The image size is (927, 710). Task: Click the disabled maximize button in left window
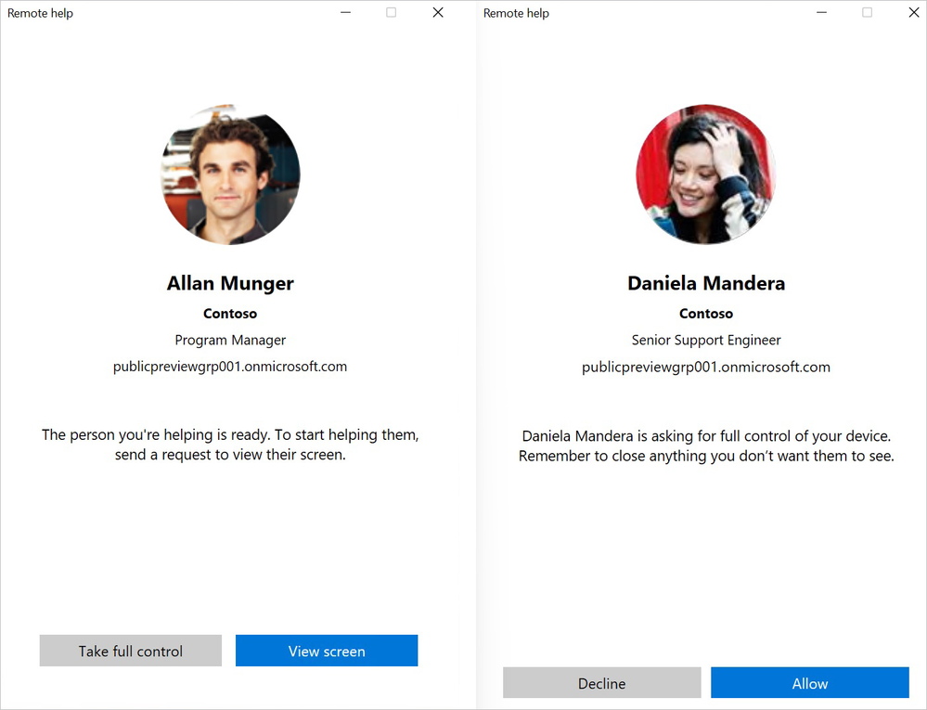(392, 12)
